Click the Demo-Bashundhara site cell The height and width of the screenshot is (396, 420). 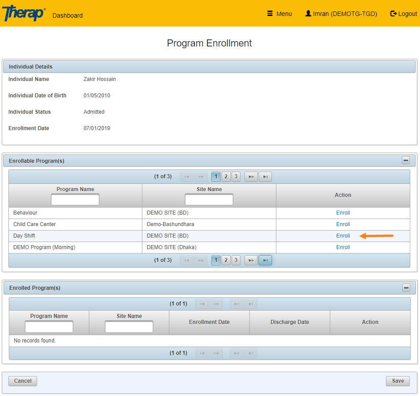(209, 224)
